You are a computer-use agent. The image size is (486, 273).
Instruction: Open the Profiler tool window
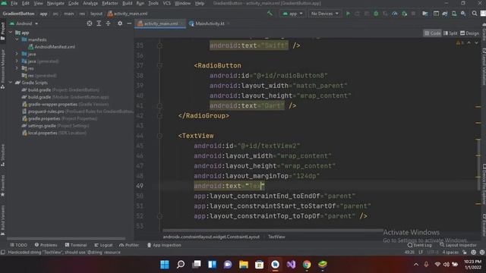tap(129, 245)
